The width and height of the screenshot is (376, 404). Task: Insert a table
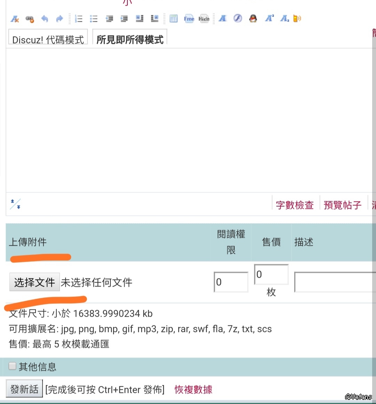[x=173, y=18]
